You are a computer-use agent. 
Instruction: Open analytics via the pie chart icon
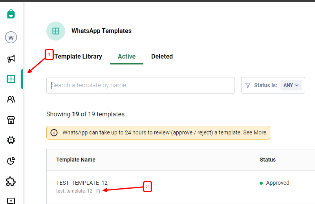(11, 161)
